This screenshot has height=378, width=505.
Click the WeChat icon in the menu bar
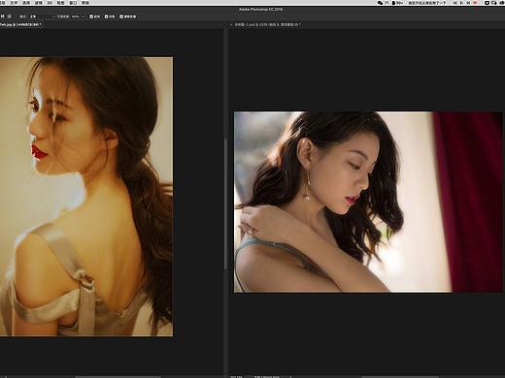(x=380, y=3)
